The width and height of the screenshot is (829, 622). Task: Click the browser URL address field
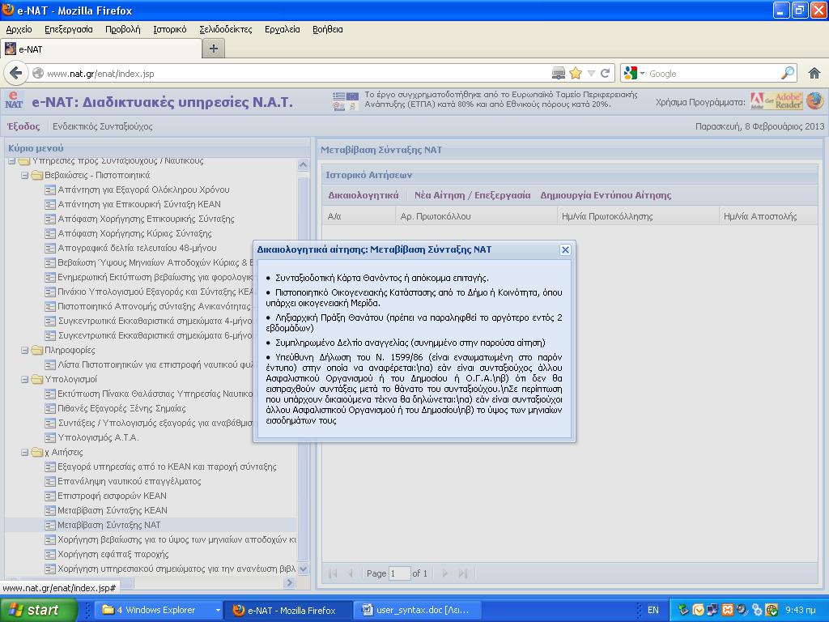point(296,74)
